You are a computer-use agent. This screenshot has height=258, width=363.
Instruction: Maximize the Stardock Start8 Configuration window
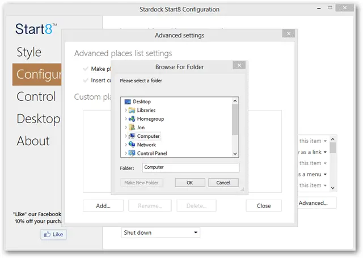tap(330, 7)
